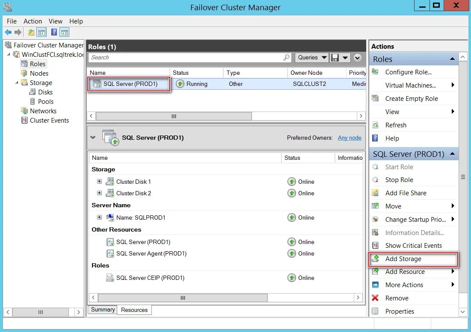This screenshot has height=332, width=471.
Task: Click the Any node preferred owners link
Action: coord(350,138)
